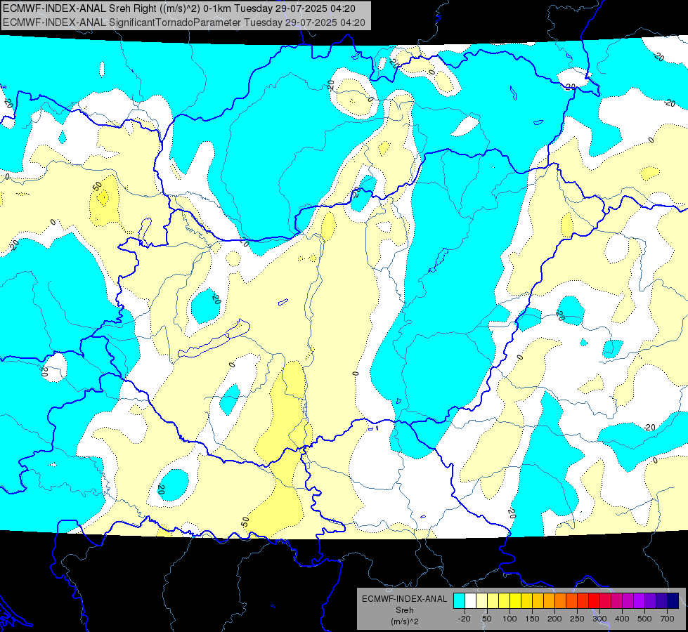Click the '200' legend scale label
Image resolution: width=688 pixels, height=632 pixels.
554,619
